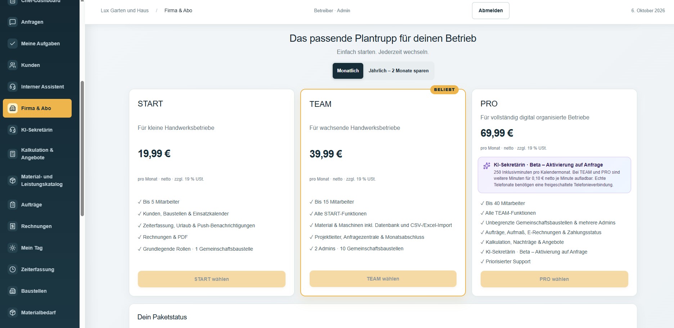Click the Mein Tag sun icon

pyautogui.click(x=13, y=248)
